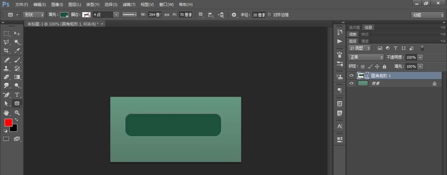The width and height of the screenshot is (447, 175).
Task: Toggle filter for type layers
Action: click(x=396, y=48)
